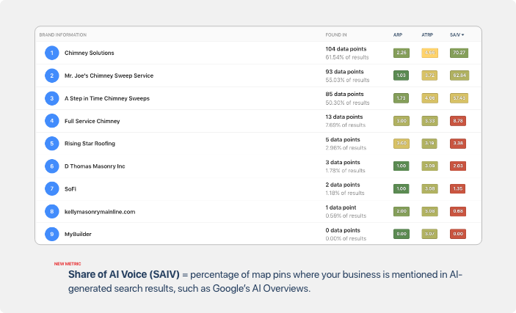Open A Step in Time Chimney Sweeps
This screenshot has width=516, height=313.
click(x=107, y=98)
